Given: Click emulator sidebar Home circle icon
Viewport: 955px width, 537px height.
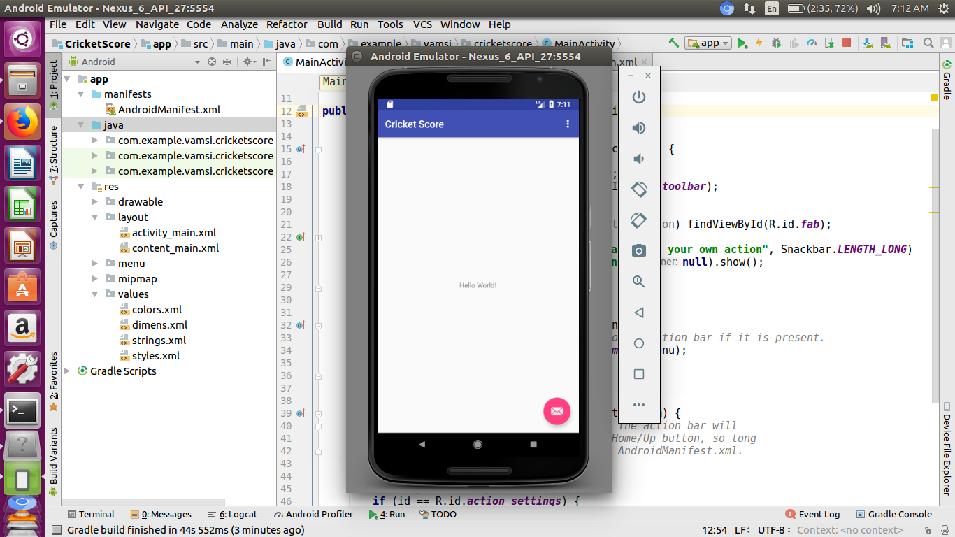Looking at the screenshot, I should click(x=639, y=343).
